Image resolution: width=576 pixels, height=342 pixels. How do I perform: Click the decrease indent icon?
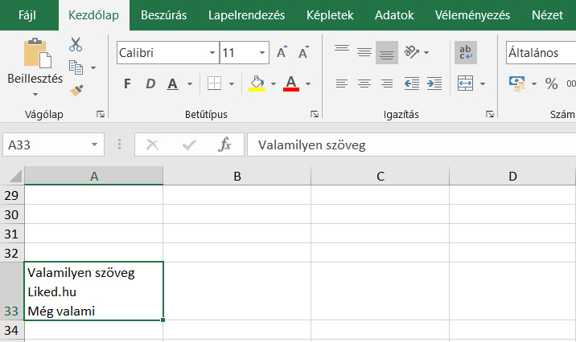coord(412,83)
